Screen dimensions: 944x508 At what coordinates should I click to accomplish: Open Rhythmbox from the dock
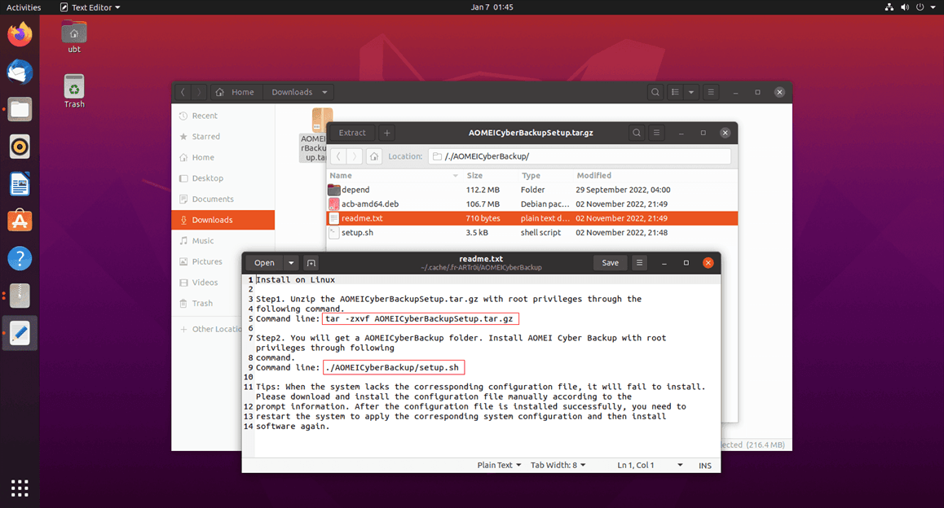(x=20, y=147)
